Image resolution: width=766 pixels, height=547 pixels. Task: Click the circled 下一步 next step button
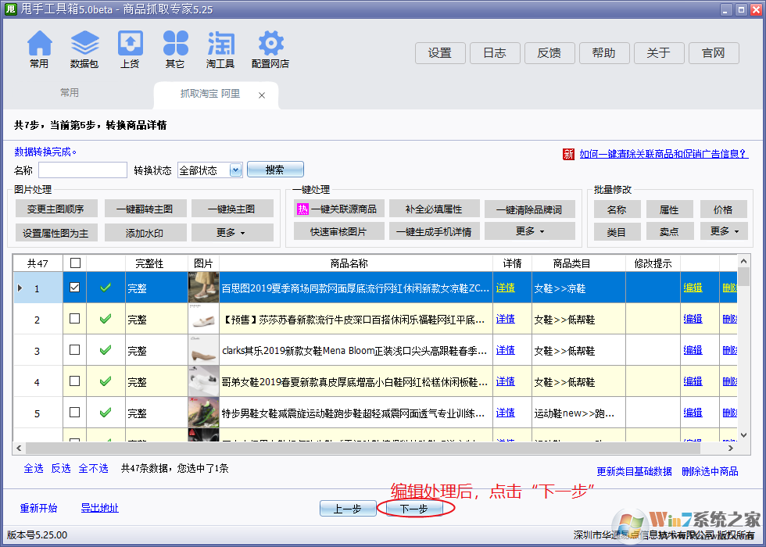click(416, 507)
